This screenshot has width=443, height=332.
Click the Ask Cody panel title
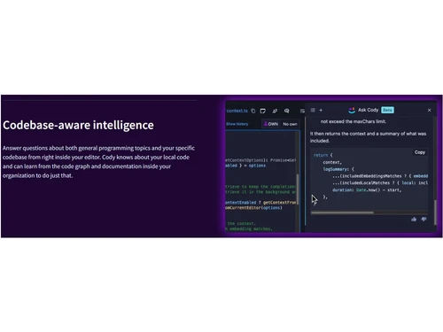(x=368, y=110)
